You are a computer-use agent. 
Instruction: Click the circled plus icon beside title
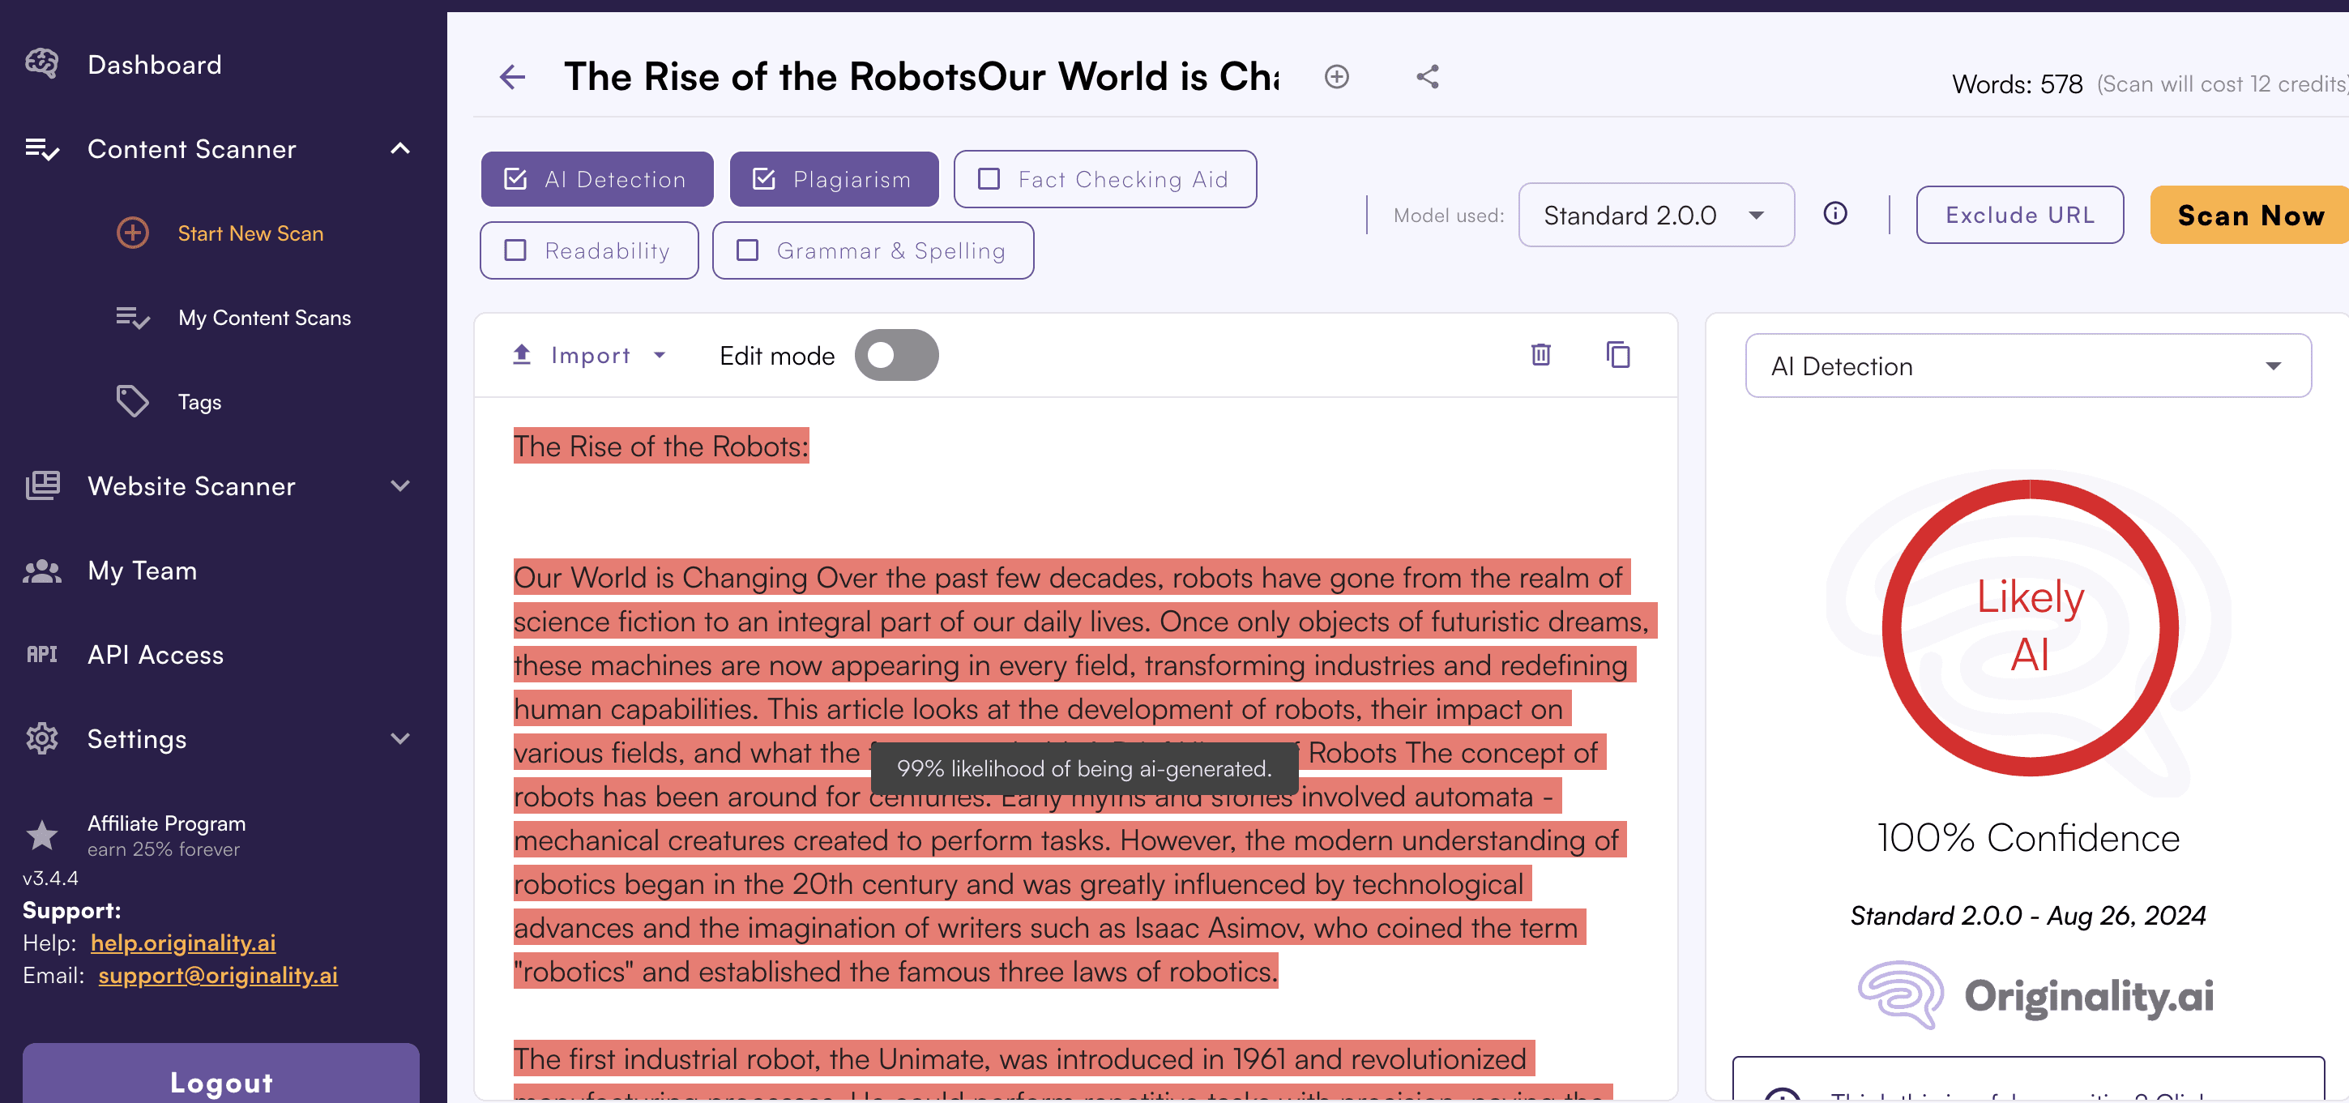(1336, 77)
